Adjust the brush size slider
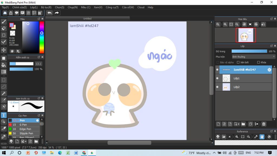This screenshot has height=156, width=277. 21,64
